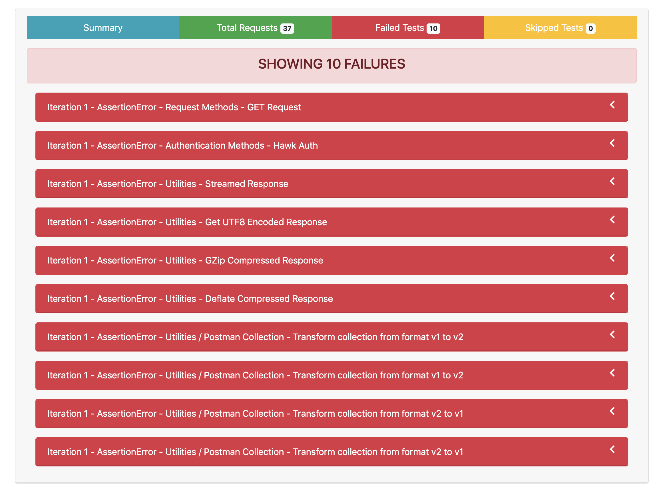Open the Summary tab
The width and height of the screenshot is (667, 499).
pyautogui.click(x=103, y=28)
